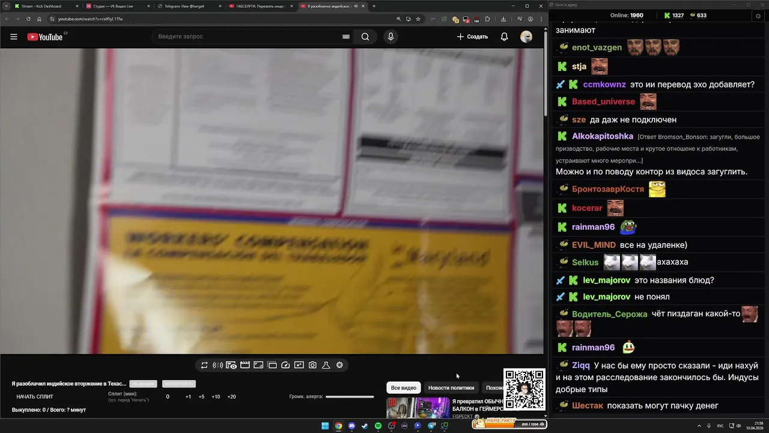Click the quoted reply to Bromson_Bonson
The height and width of the screenshot is (433, 769).
(658, 149)
